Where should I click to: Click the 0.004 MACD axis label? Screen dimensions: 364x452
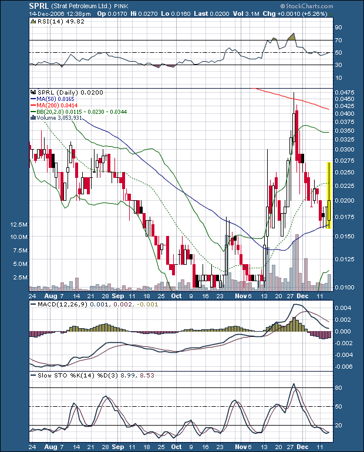point(343,308)
